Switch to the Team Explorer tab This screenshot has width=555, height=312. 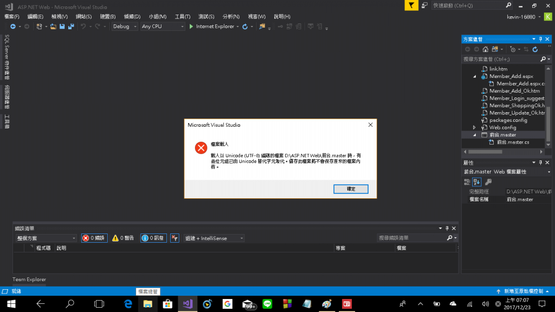(x=29, y=279)
